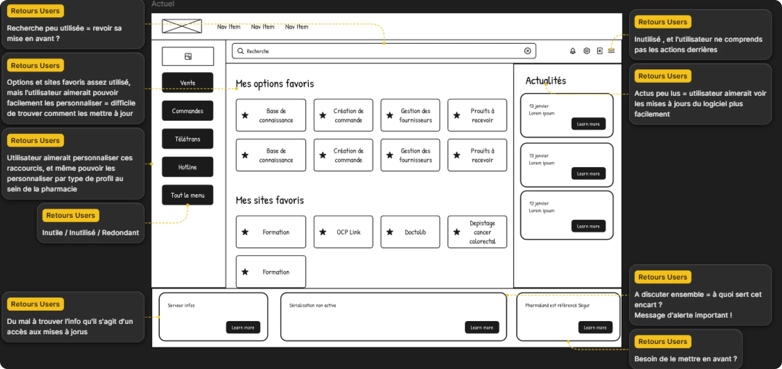This screenshot has width=782, height=369.
Task: Click the note starting 'A discuter ensemble'
Action: 700,295
